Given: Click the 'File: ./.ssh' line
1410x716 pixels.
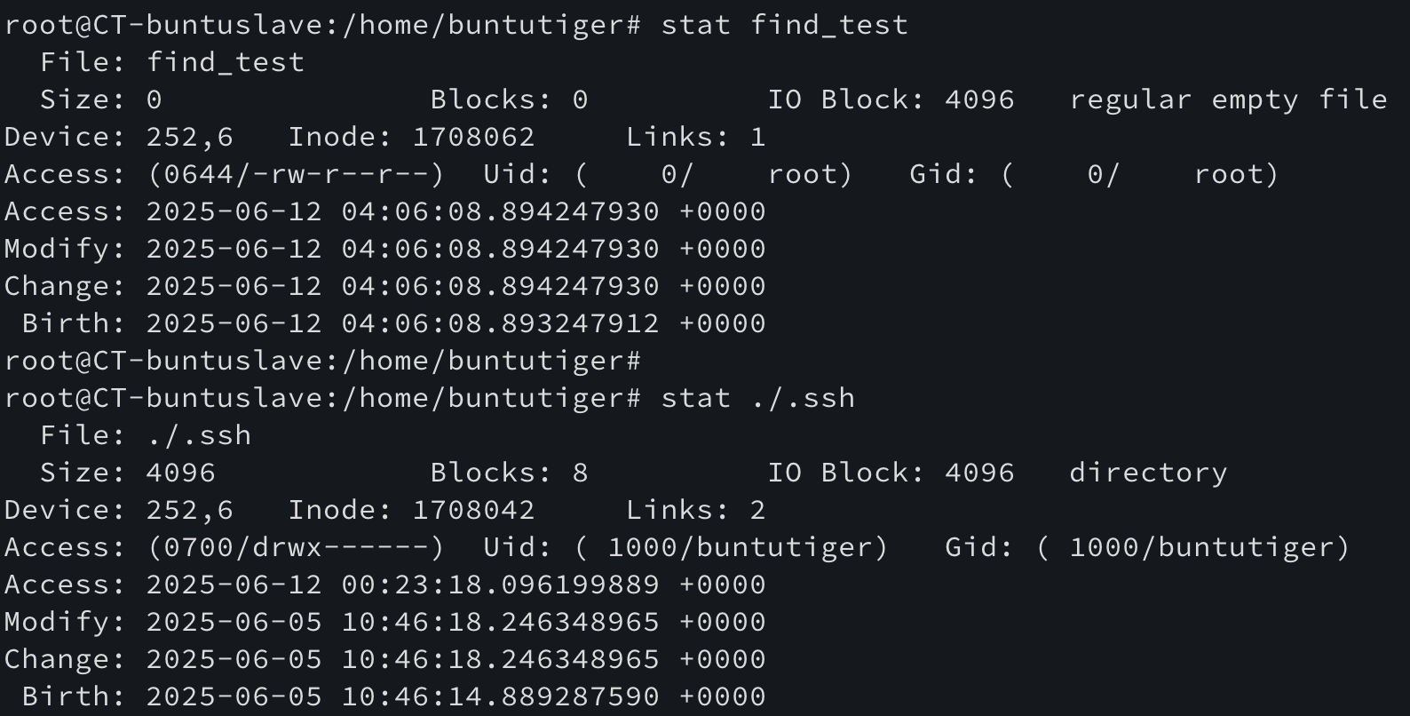Looking at the screenshot, I should pyautogui.click(x=146, y=435).
